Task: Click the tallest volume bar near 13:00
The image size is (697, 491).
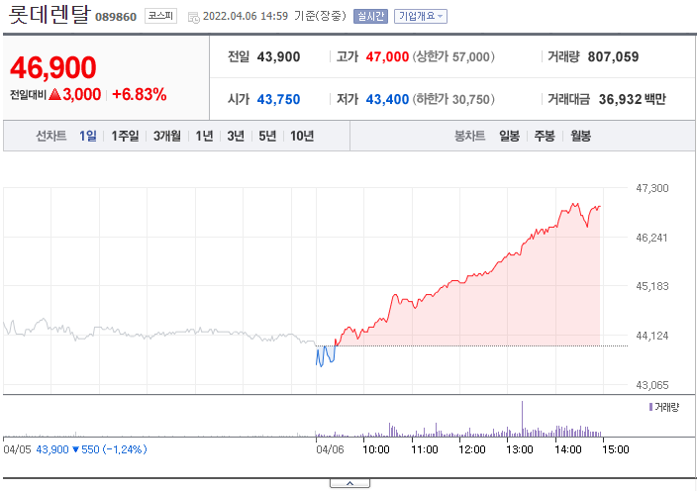Action: [x=523, y=419]
